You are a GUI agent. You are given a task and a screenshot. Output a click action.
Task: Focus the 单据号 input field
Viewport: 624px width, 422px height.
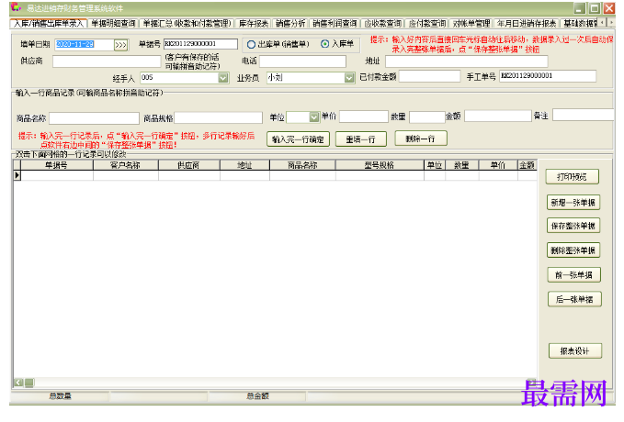[200, 44]
